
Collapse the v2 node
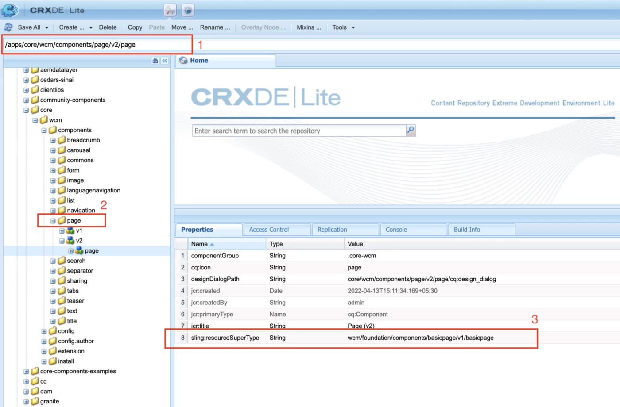[62, 241]
